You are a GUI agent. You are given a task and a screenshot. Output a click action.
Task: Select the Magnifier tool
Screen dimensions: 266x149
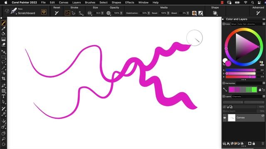pos(3,139)
